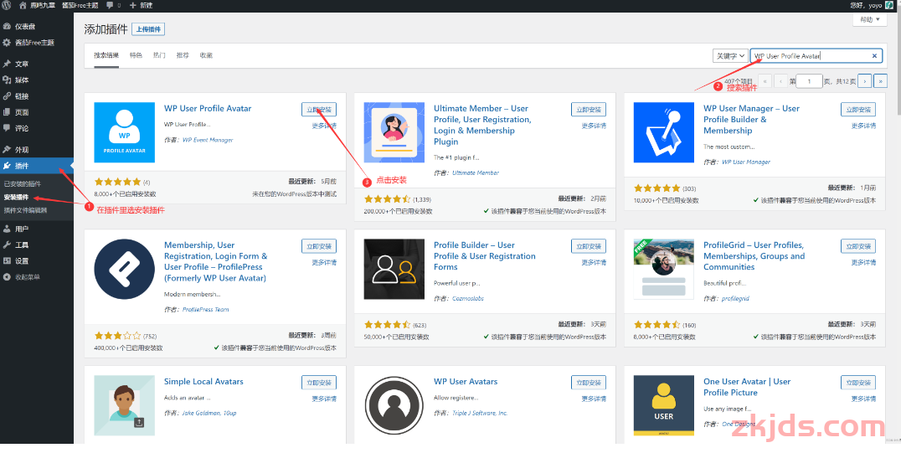Viewport: 901px width, 453px height.
Task: Open the 文章 pushpin icon
Action: [x=7, y=64]
